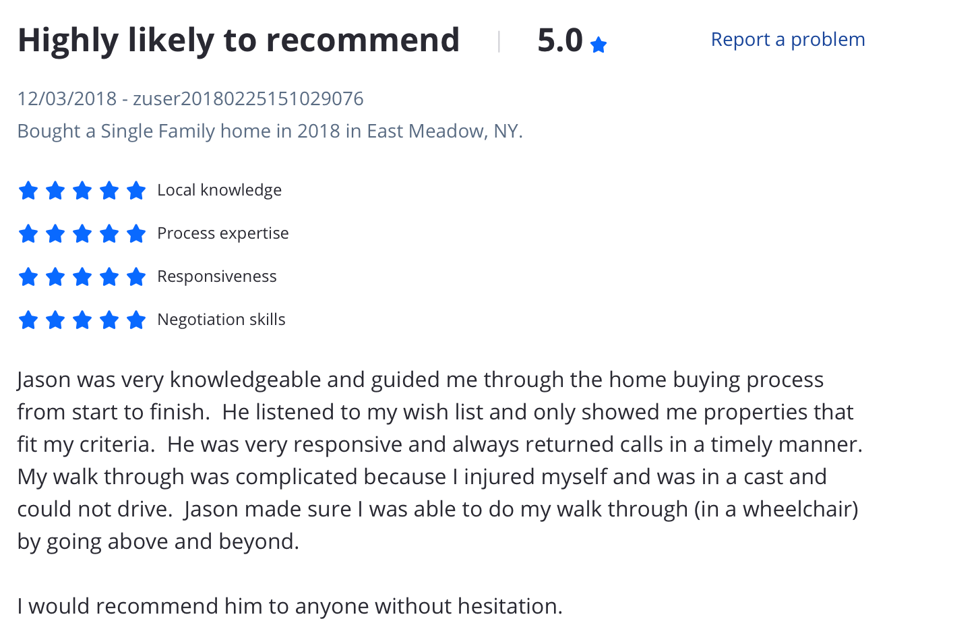This screenshot has height=619, width=980.
Task: Click the Local knowledge label
Action: pos(219,190)
